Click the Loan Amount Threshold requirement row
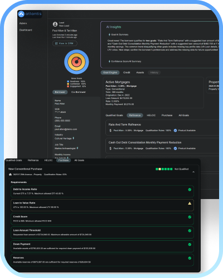This screenshot has height=278, width=223. click(x=102, y=232)
